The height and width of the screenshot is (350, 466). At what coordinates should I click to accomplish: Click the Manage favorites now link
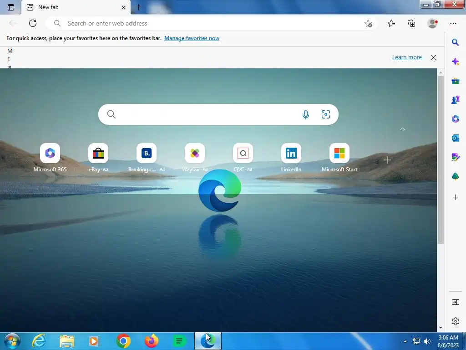(192, 38)
